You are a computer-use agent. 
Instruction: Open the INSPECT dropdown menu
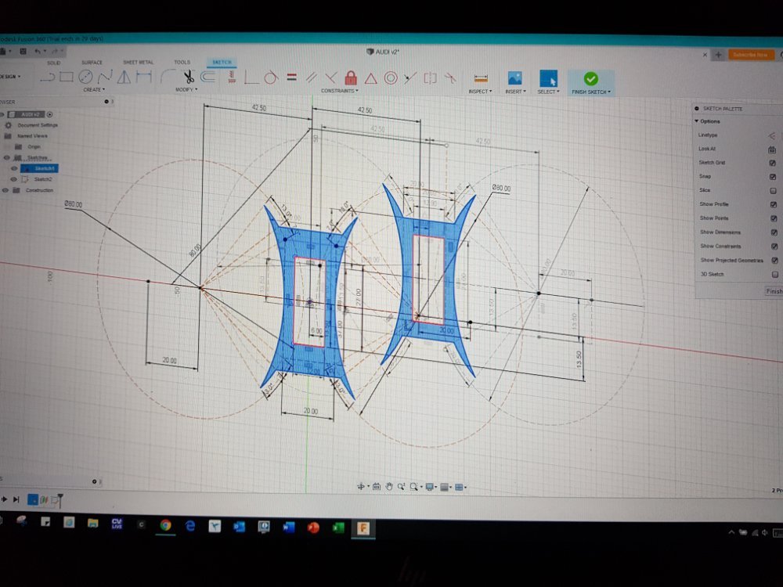(x=480, y=92)
